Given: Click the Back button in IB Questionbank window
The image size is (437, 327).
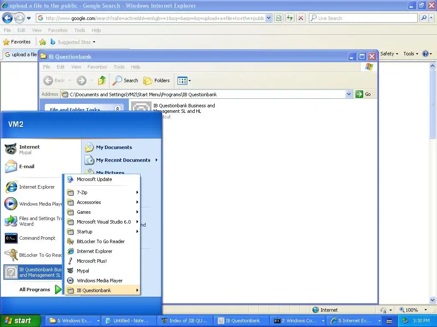Looking at the screenshot, I should click(x=54, y=80).
